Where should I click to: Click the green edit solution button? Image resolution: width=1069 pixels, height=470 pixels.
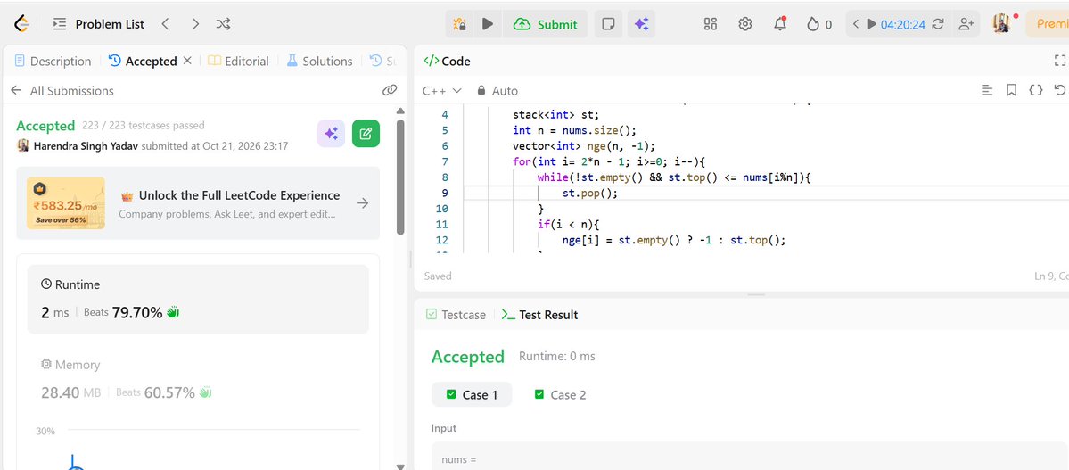pyautogui.click(x=366, y=134)
